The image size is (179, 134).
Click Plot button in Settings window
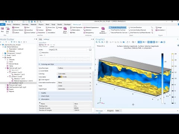(x=41, y=45)
